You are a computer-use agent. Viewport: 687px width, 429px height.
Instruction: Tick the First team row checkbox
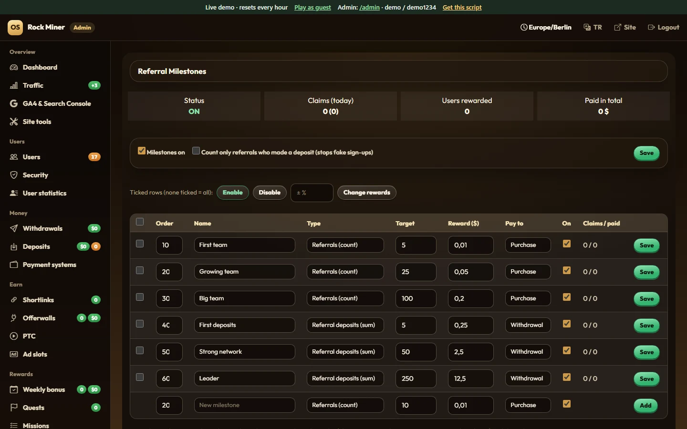pos(140,244)
